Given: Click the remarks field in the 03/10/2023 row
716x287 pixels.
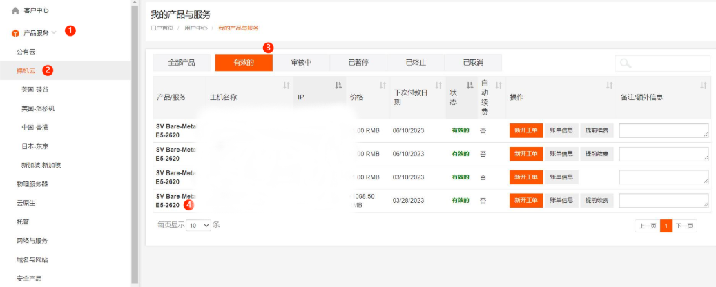Looking at the screenshot, I should (664, 177).
